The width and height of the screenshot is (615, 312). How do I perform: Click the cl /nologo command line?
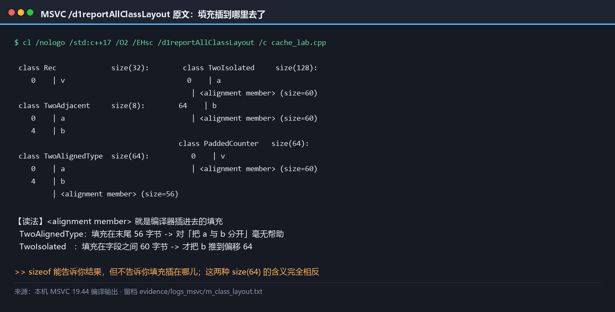tap(170, 42)
